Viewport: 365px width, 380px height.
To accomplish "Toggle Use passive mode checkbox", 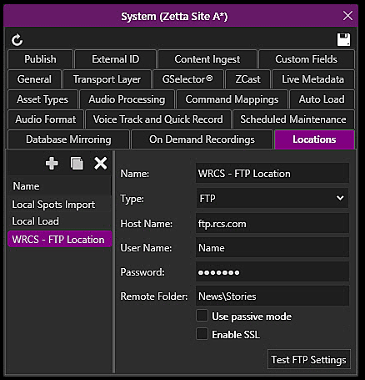I will [x=202, y=316].
